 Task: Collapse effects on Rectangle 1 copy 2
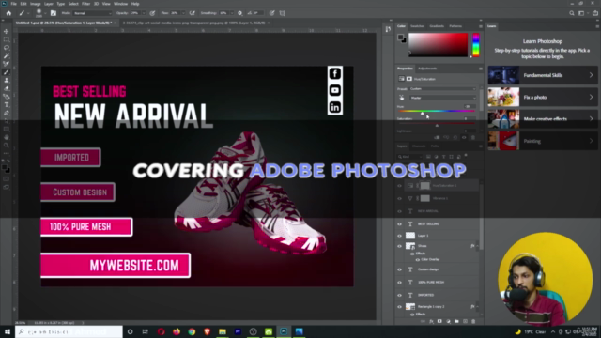click(x=477, y=307)
